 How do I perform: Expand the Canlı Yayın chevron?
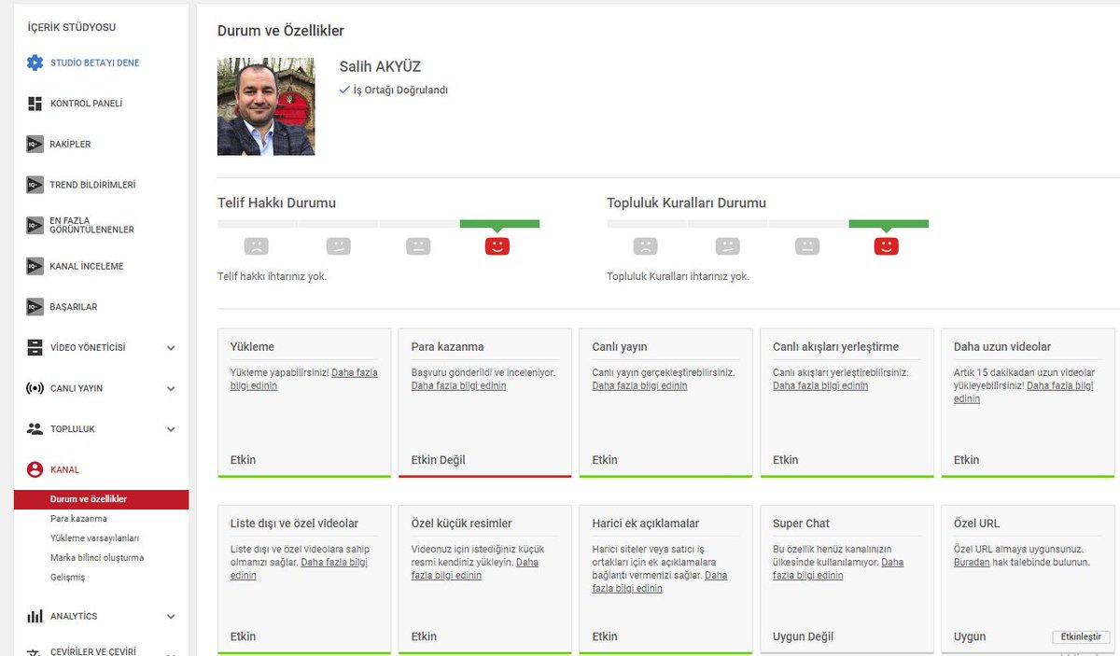pos(171,388)
